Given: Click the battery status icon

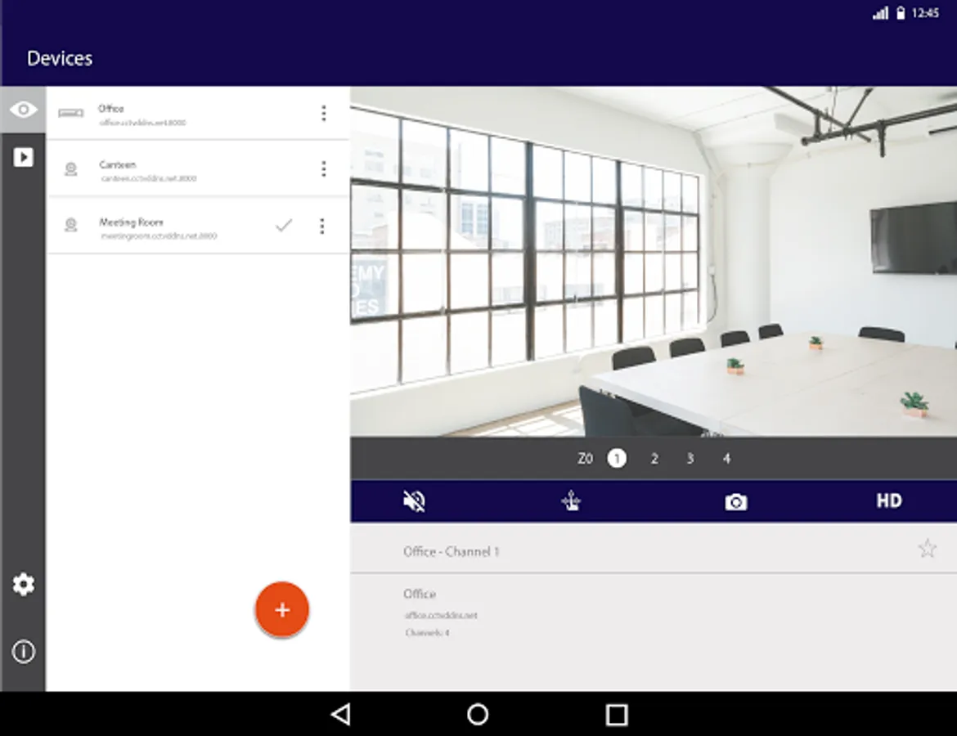Looking at the screenshot, I should click(x=901, y=13).
